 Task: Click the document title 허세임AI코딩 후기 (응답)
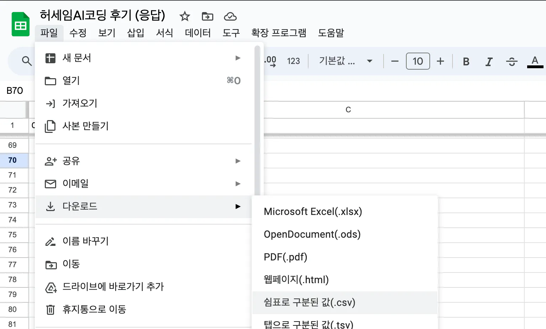coord(103,15)
